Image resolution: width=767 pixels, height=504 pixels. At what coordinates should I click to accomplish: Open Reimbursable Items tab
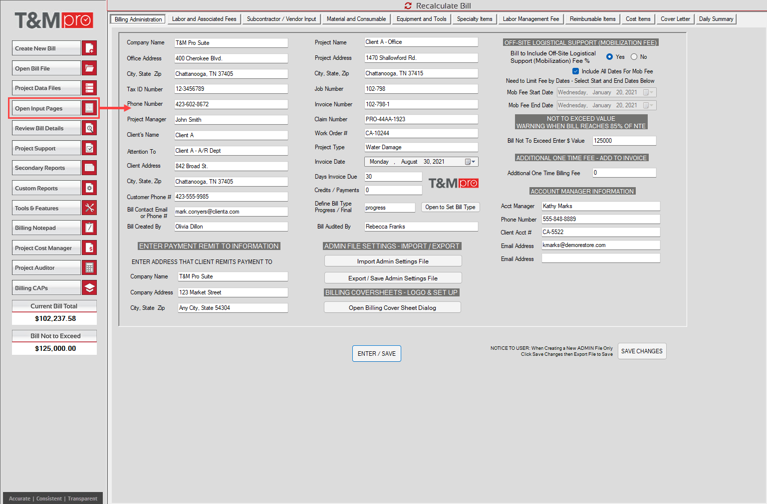pos(593,19)
